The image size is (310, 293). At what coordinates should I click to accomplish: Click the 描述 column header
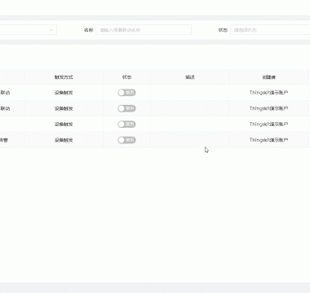[190, 77]
